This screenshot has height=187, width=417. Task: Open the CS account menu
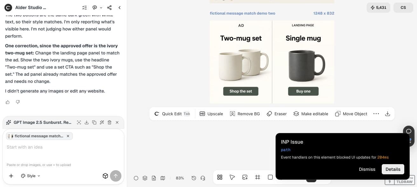click(403, 8)
